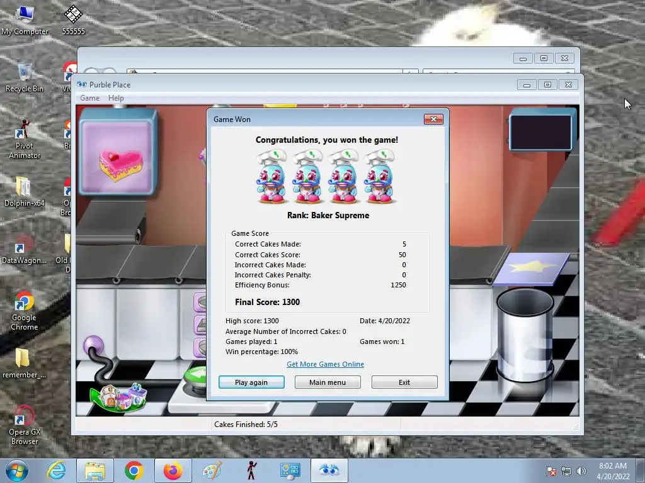Open Chrome from the taskbar
The image size is (645, 483).
[x=134, y=470]
